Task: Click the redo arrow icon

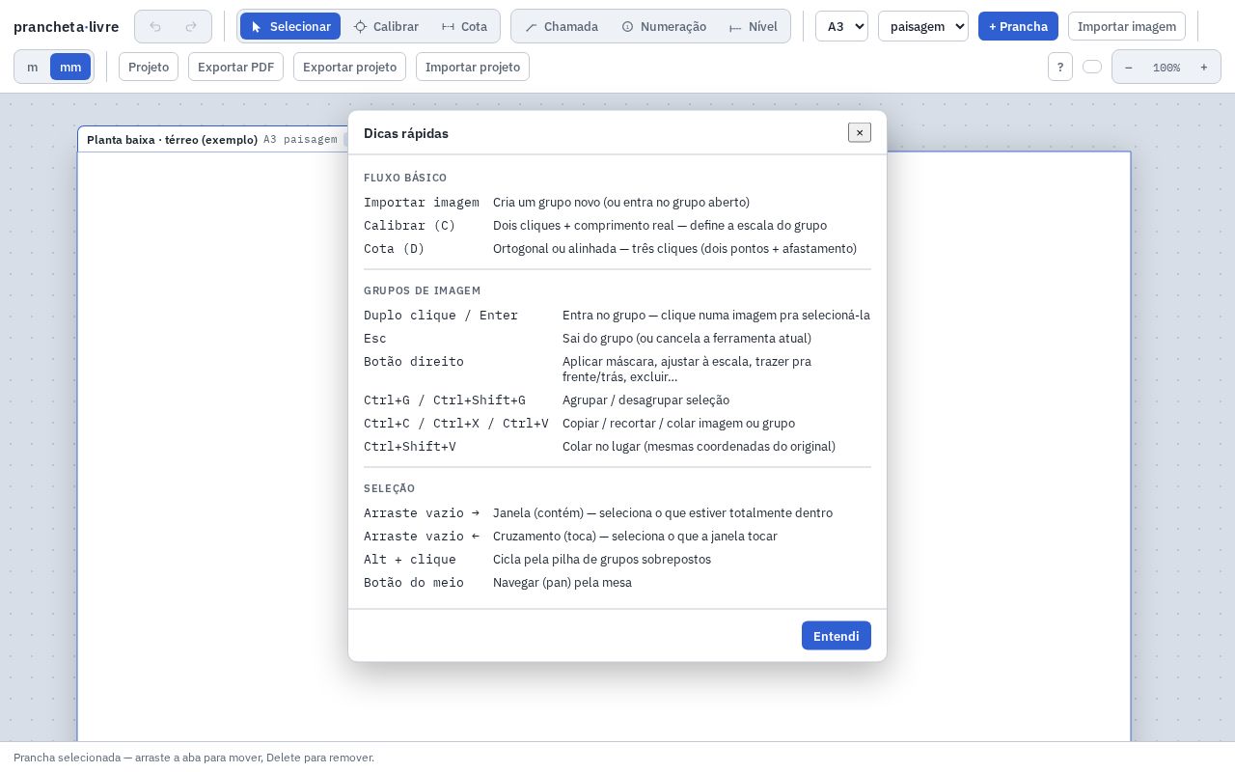Action: [x=191, y=26]
